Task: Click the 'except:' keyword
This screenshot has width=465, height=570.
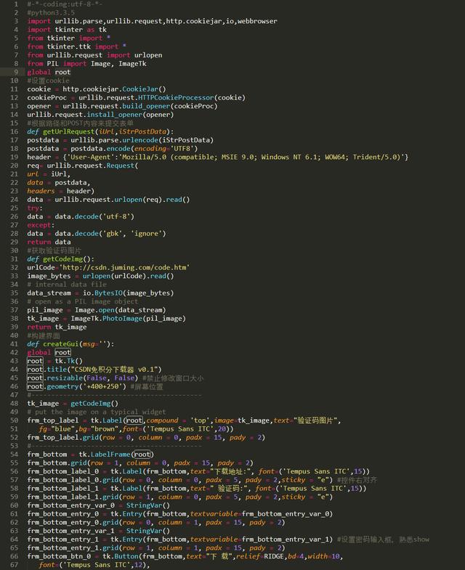Action: [41, 225]
